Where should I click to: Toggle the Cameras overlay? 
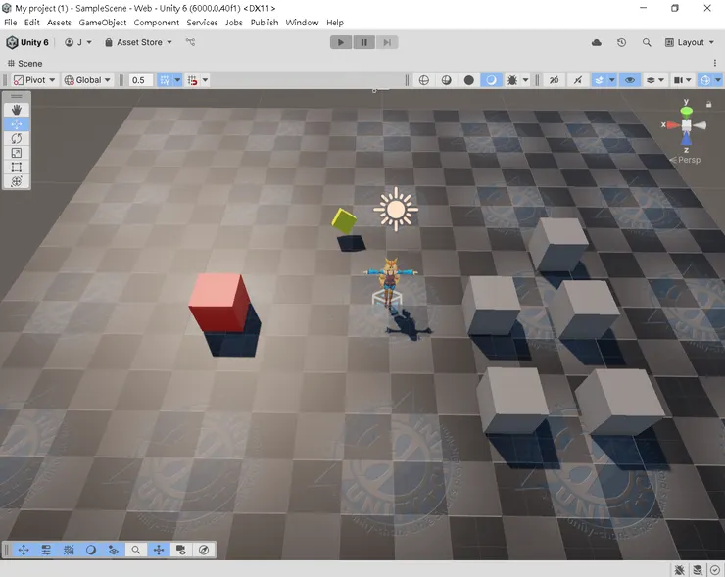(x=181, y=550)
